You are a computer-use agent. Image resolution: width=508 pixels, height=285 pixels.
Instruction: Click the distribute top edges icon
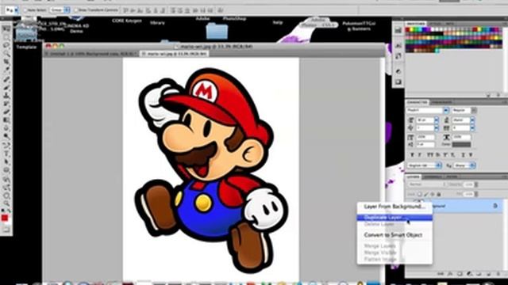(x=173, y=10)
